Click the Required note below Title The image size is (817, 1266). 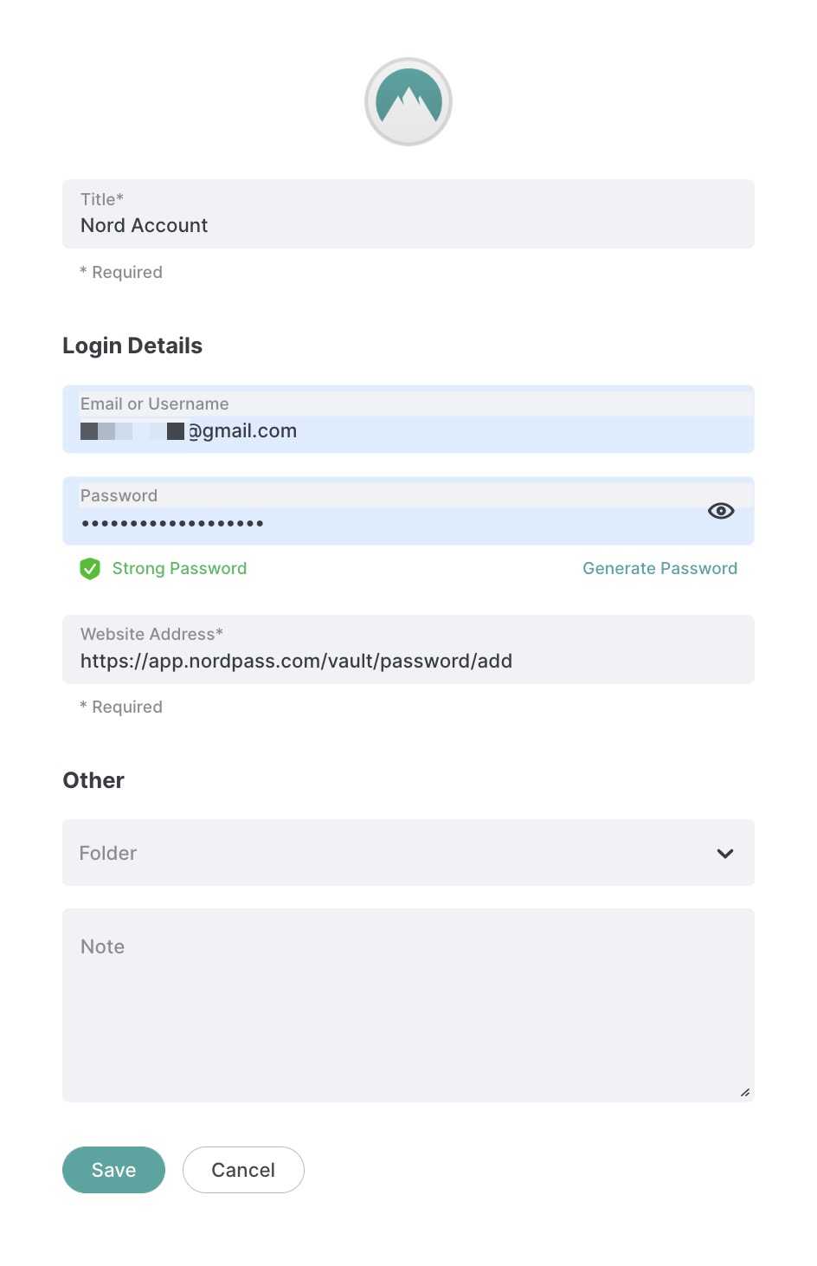[x=121, y=272]
